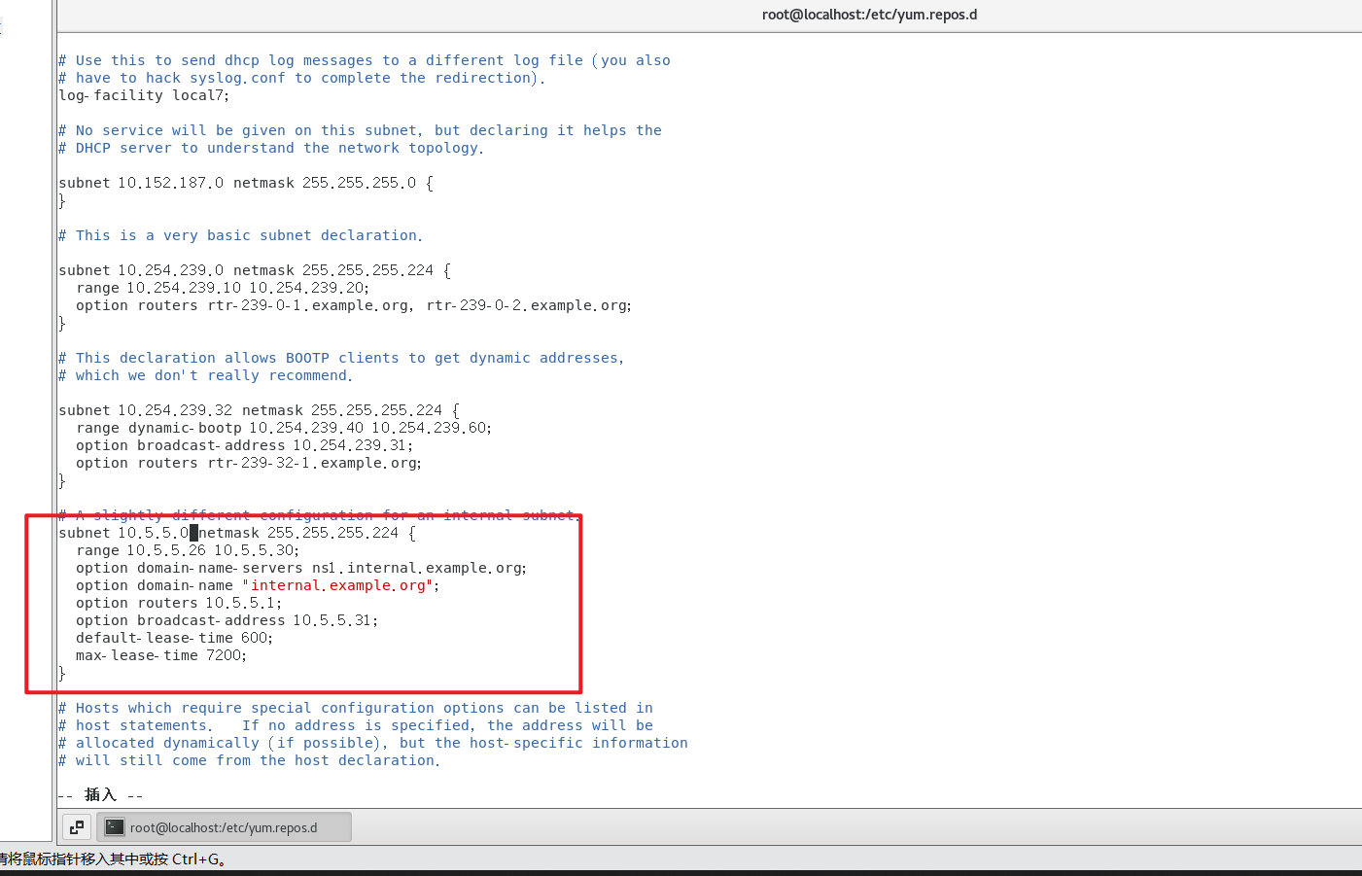1362x876 pixels.
Task: Click the line 'option routers 10.5.5.1;'
Action: coord(179,603)
